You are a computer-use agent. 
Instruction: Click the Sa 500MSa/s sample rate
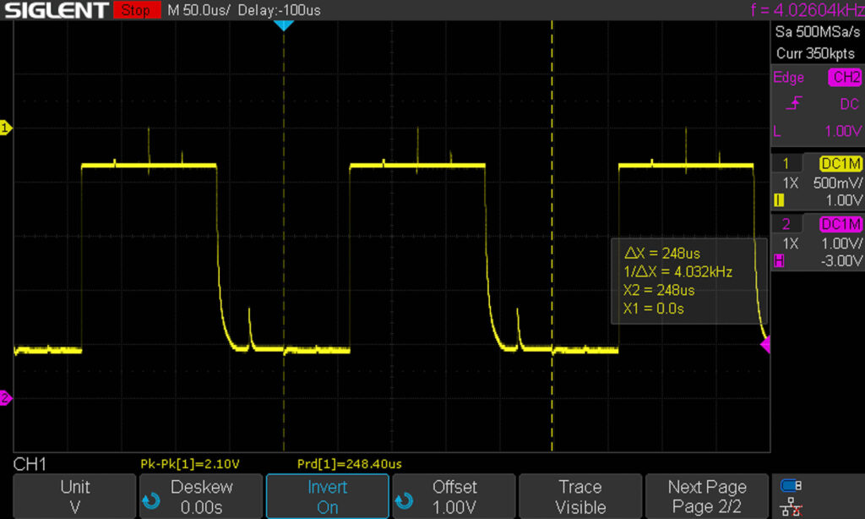[818, 32]
